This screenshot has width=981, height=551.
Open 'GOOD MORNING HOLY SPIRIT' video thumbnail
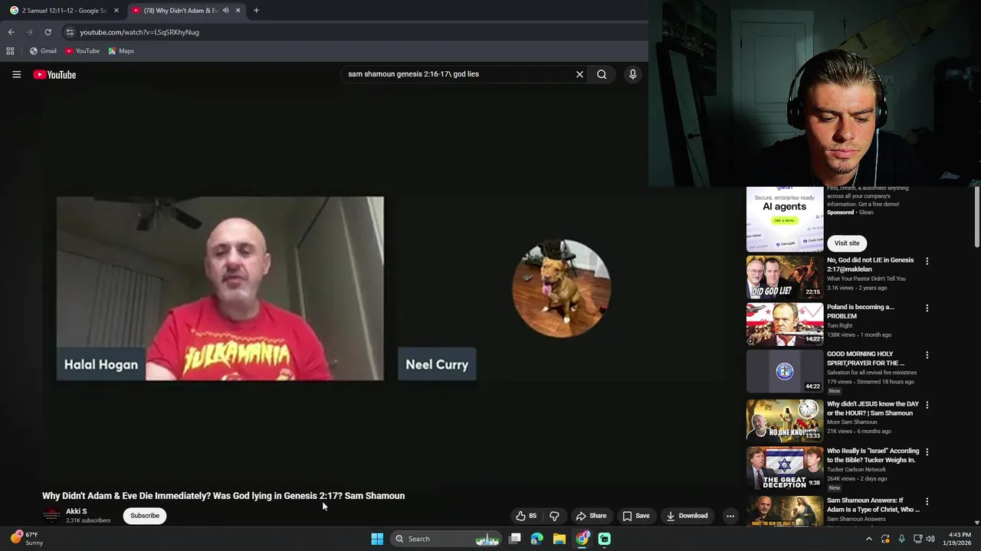pos(785,371)
